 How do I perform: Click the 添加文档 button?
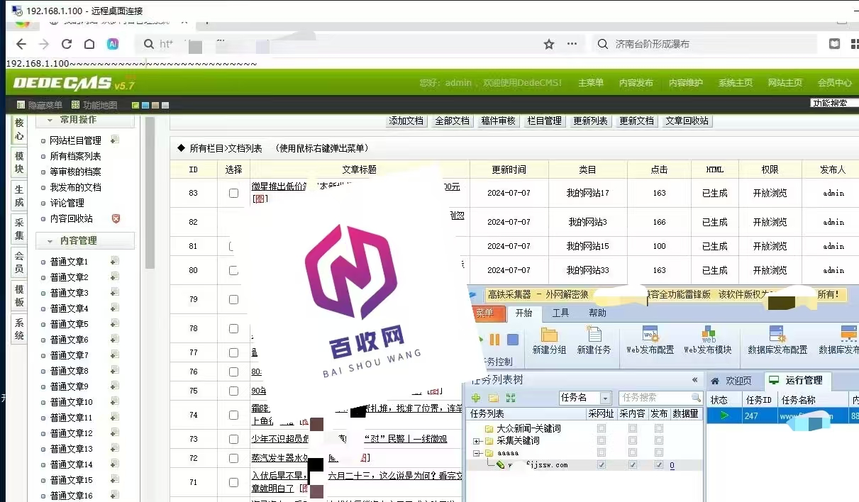pos(406,121)
